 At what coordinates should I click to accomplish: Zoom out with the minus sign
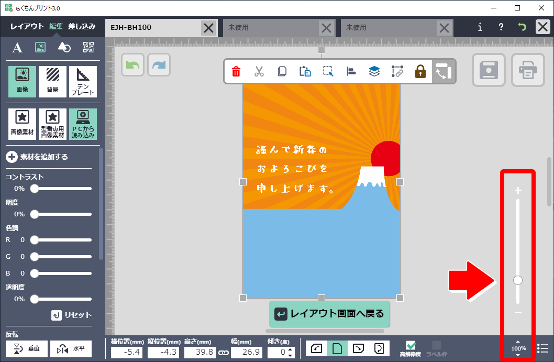tap(518, 313)
